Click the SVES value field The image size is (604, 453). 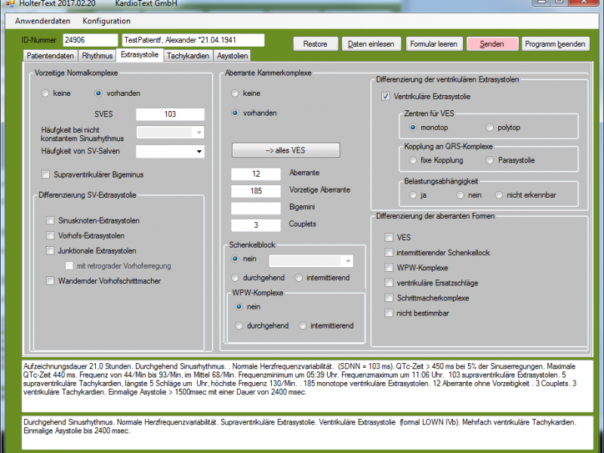[171, 115]
